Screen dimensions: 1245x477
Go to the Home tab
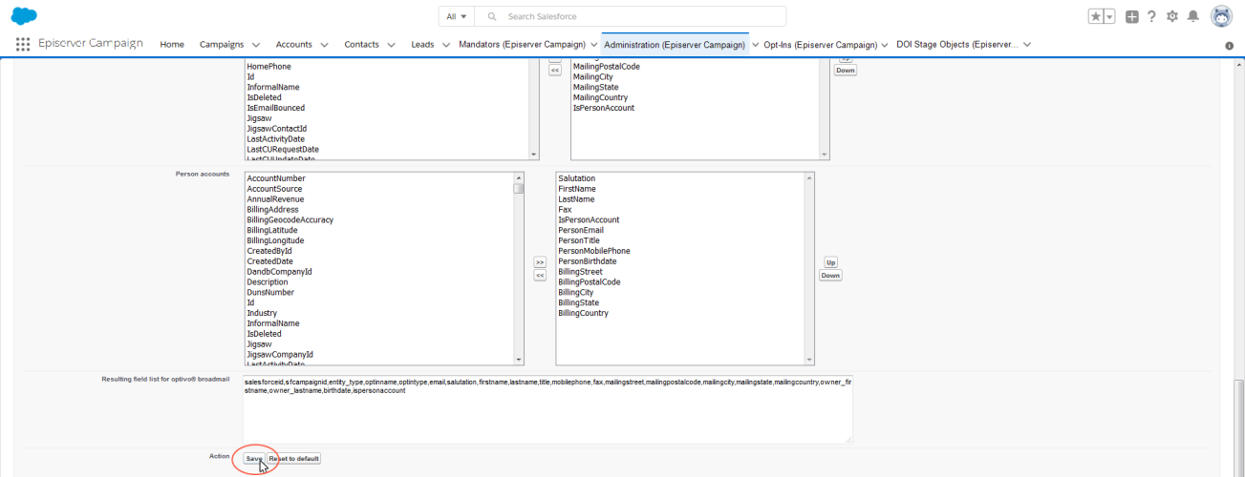tap(172, 45)
